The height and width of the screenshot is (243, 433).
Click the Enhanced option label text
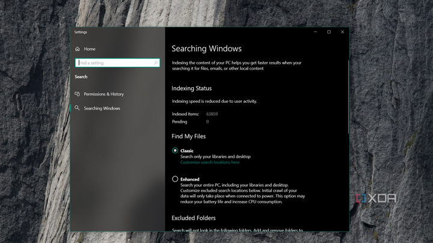click(x=189, y=179)
